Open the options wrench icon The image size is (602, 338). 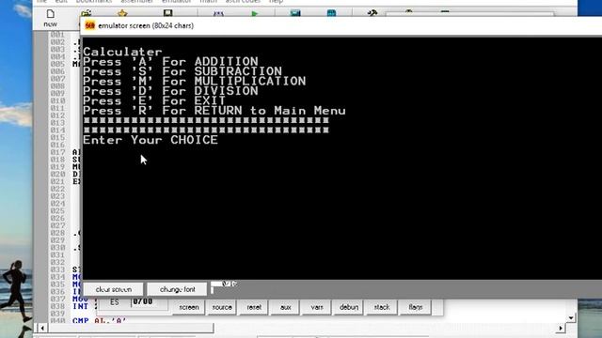372,13
